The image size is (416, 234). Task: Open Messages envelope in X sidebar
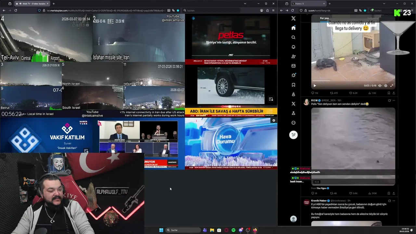(x=293, y=66)
